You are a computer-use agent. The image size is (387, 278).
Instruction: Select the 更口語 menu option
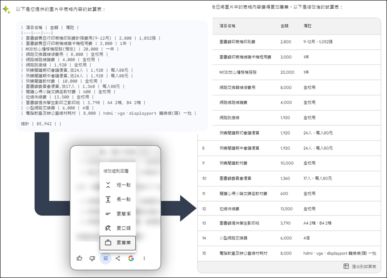pyautogui.click(x=118, y=228)
